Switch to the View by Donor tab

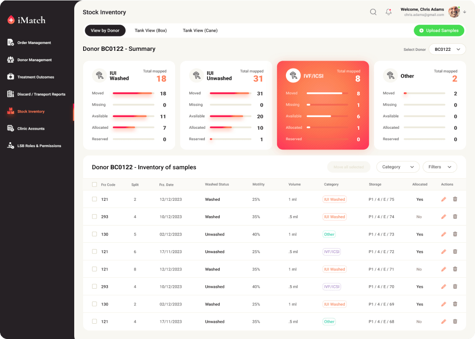pos(105,31)
